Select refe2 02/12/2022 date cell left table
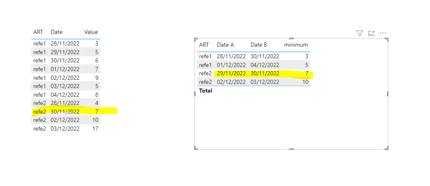The width and height of the screenshot is (430, 186). (x=65, y=120)
